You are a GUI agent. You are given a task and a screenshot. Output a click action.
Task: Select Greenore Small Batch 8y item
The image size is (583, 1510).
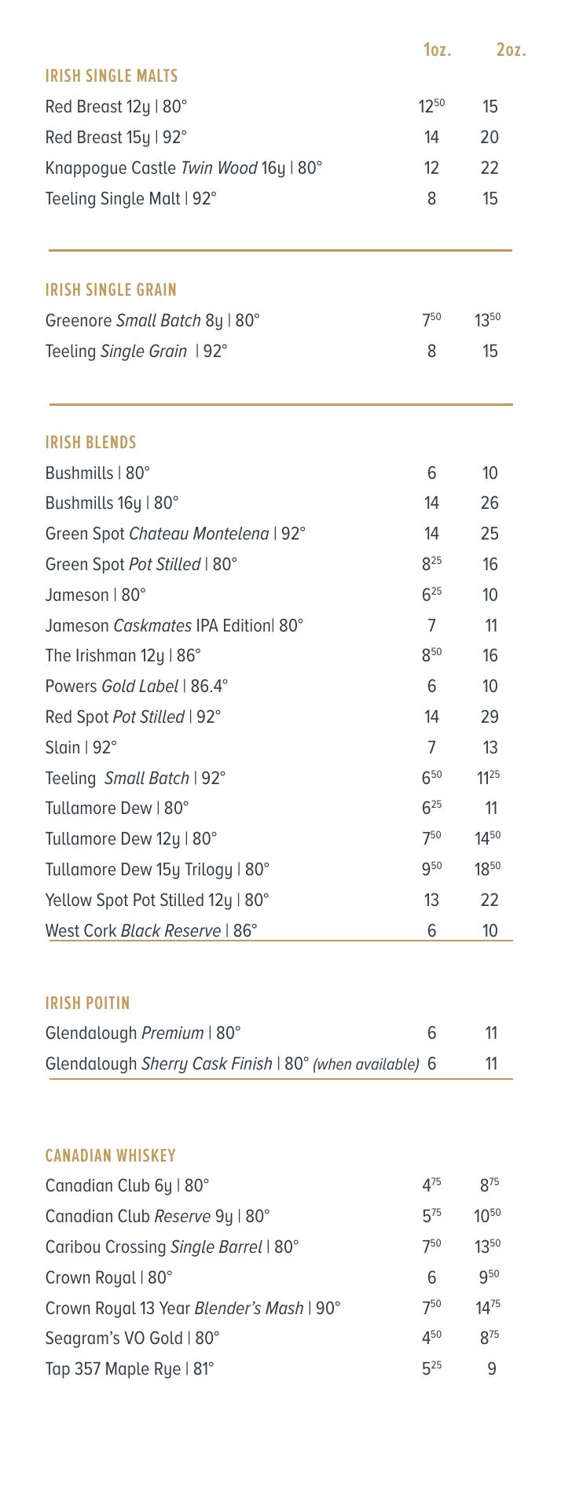click(x=152, y=321)
